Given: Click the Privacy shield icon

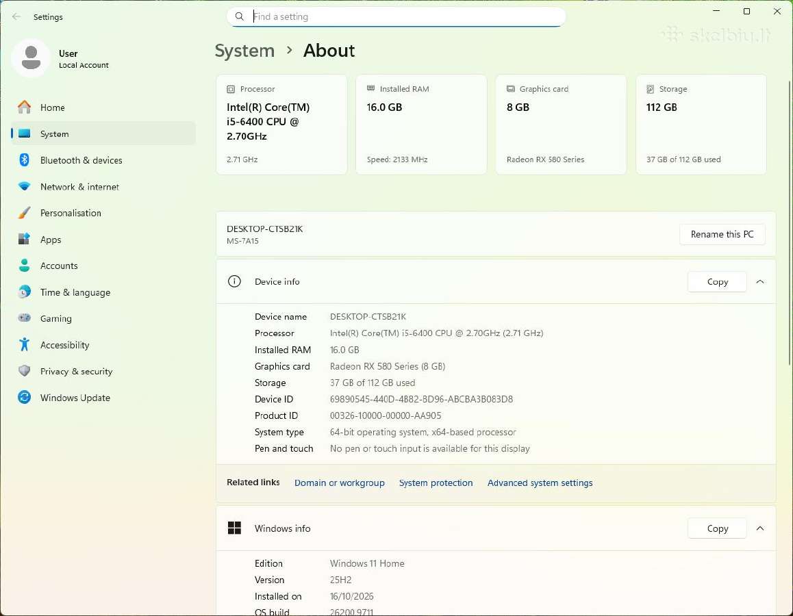Looking at the screenshot, I should pyautogui.click(x=24, y=371).
